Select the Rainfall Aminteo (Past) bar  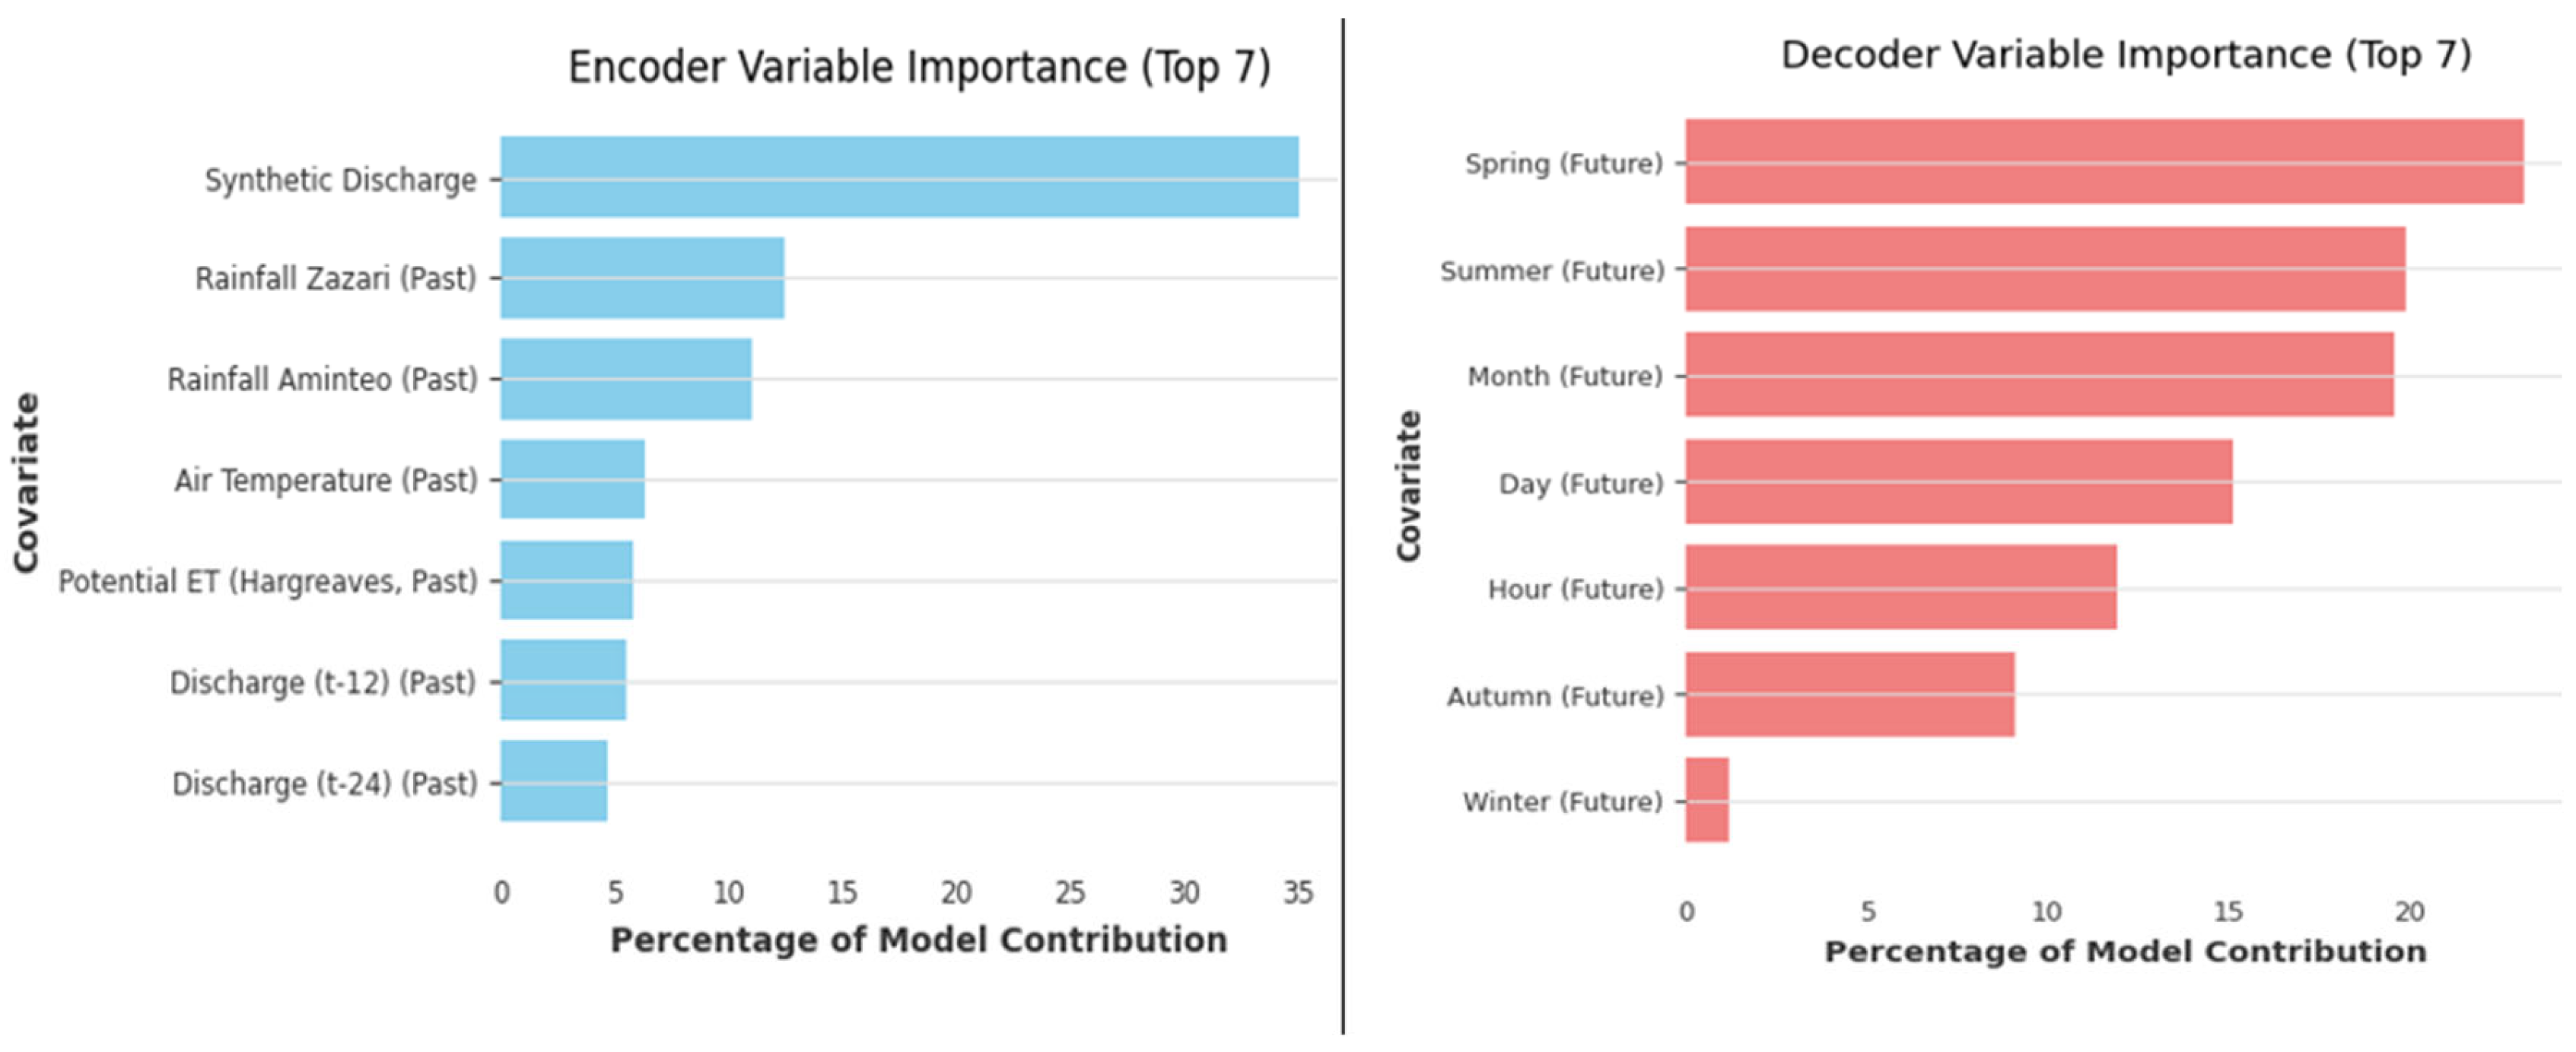626,379
